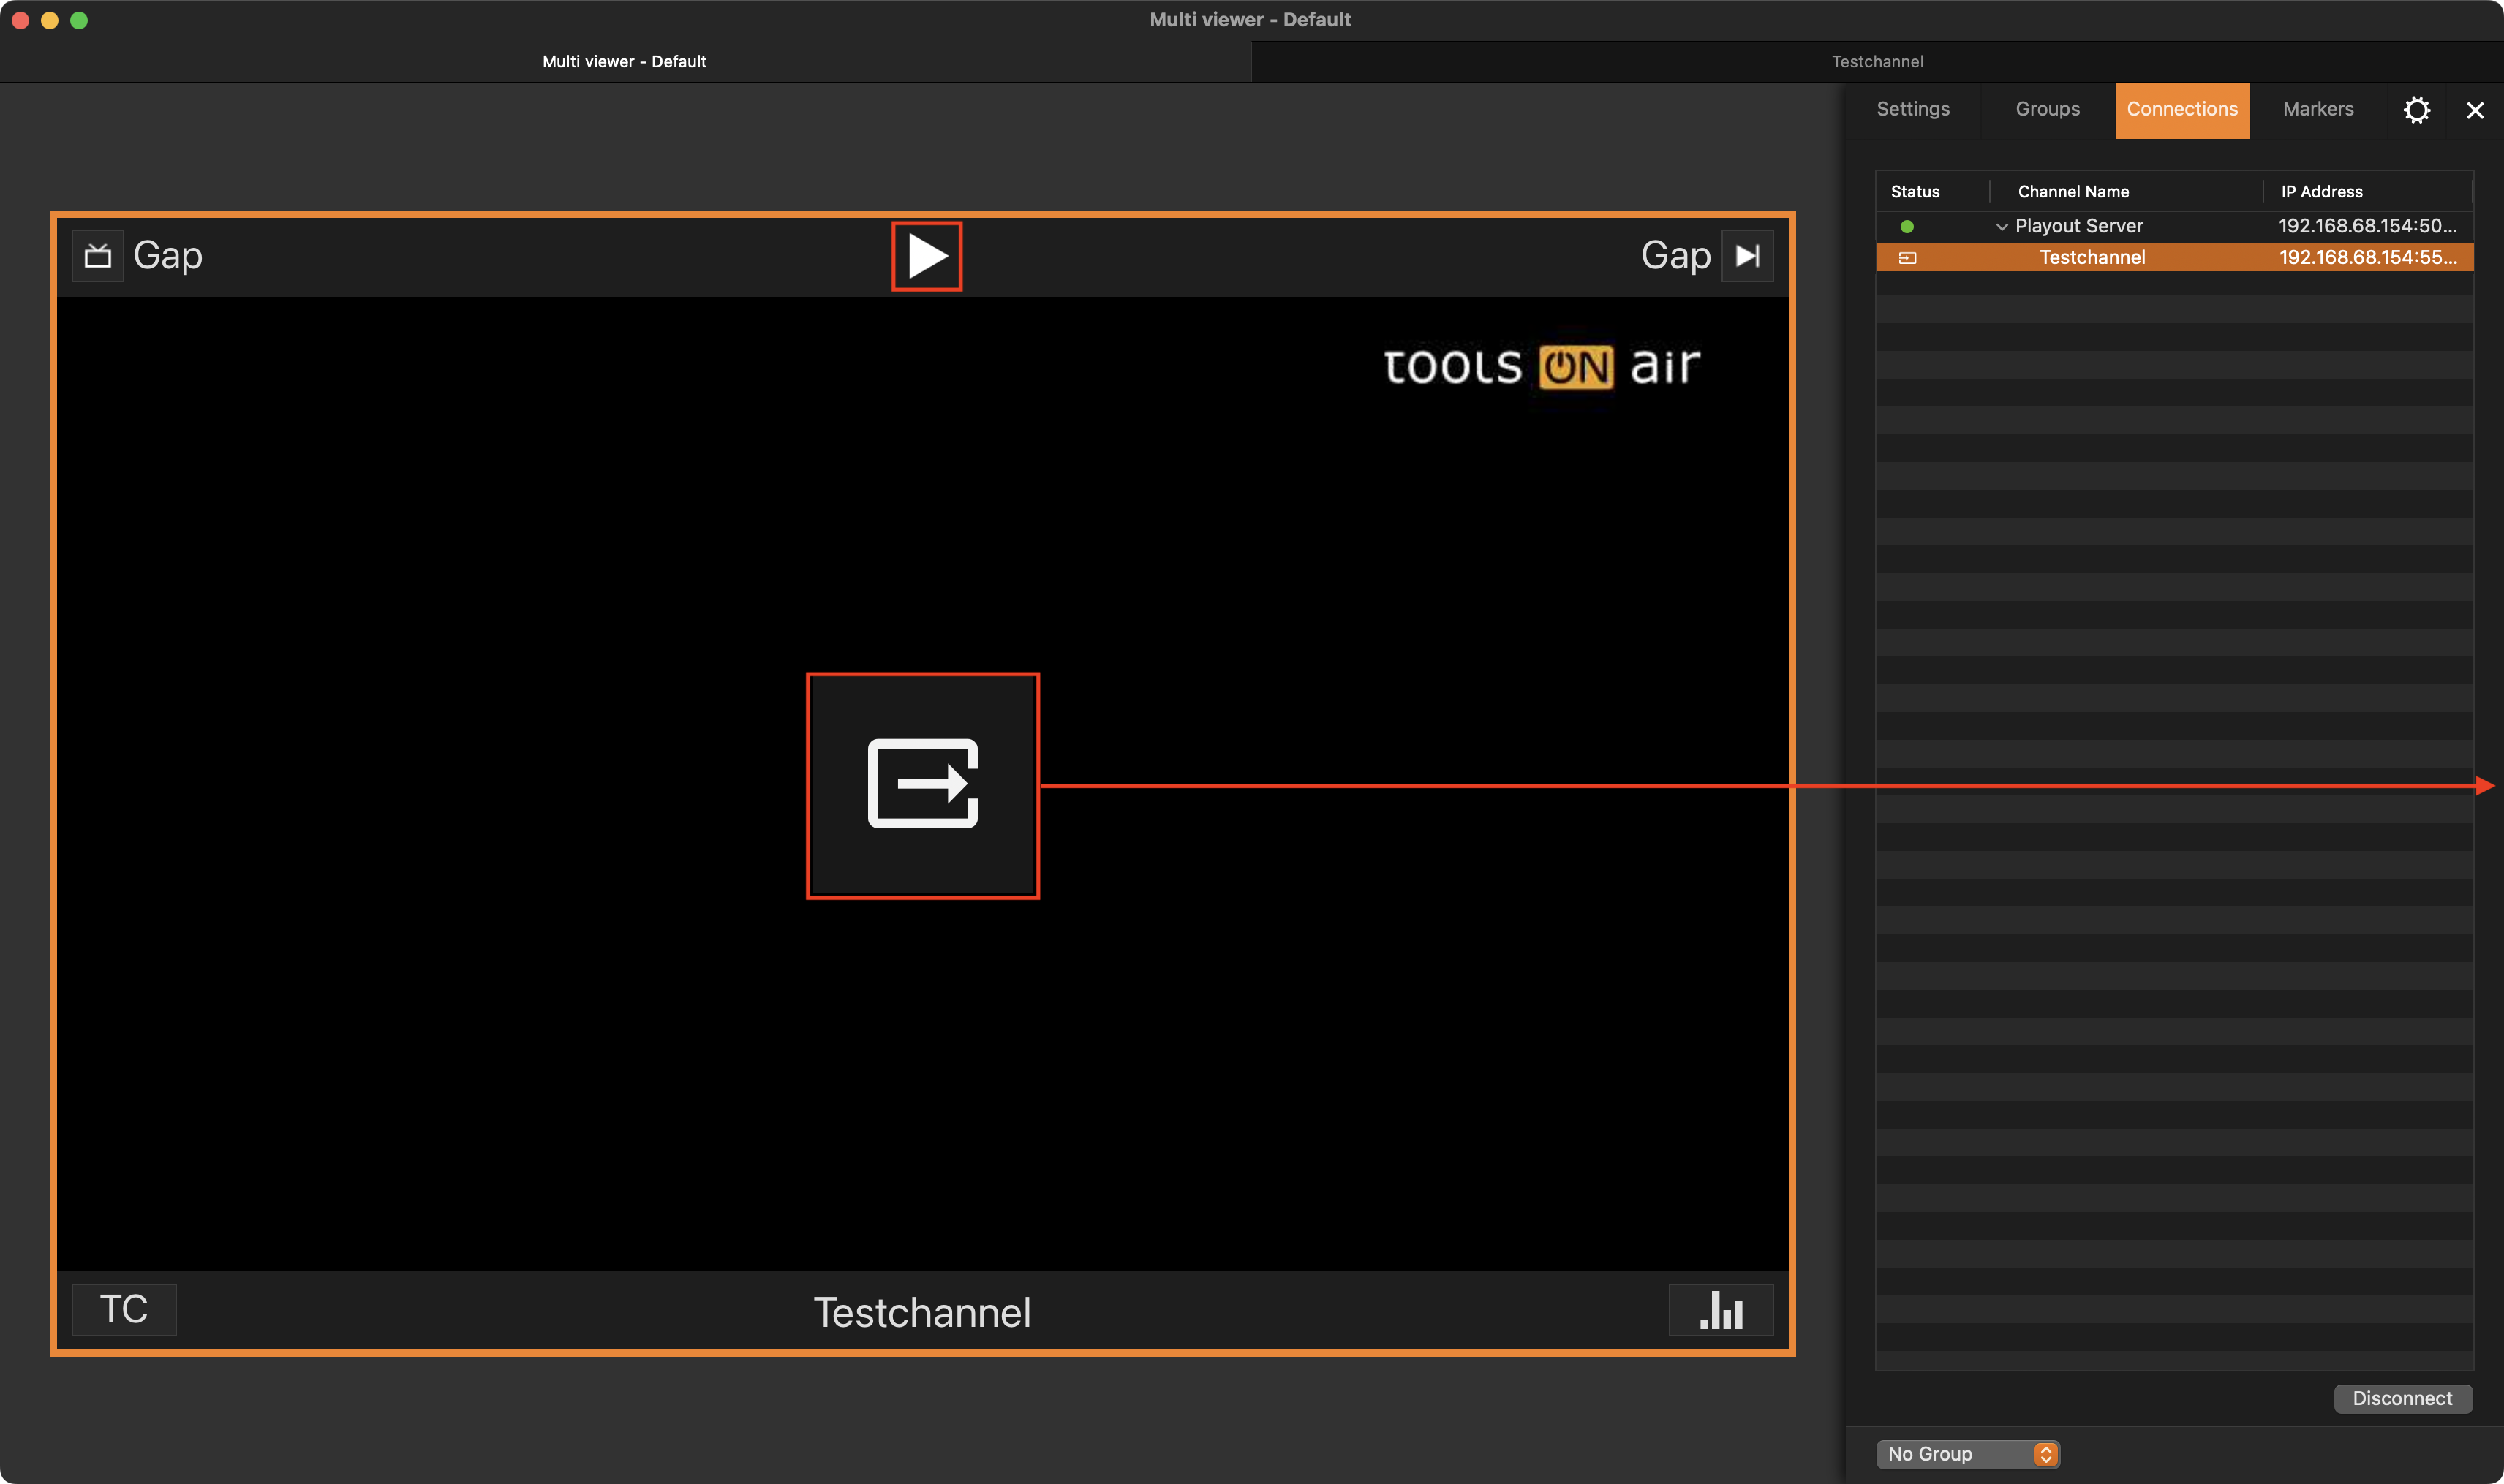Click the yellow minimize window button
This screenshot has width=2504, height=1484.
click(x=49, y=20)
